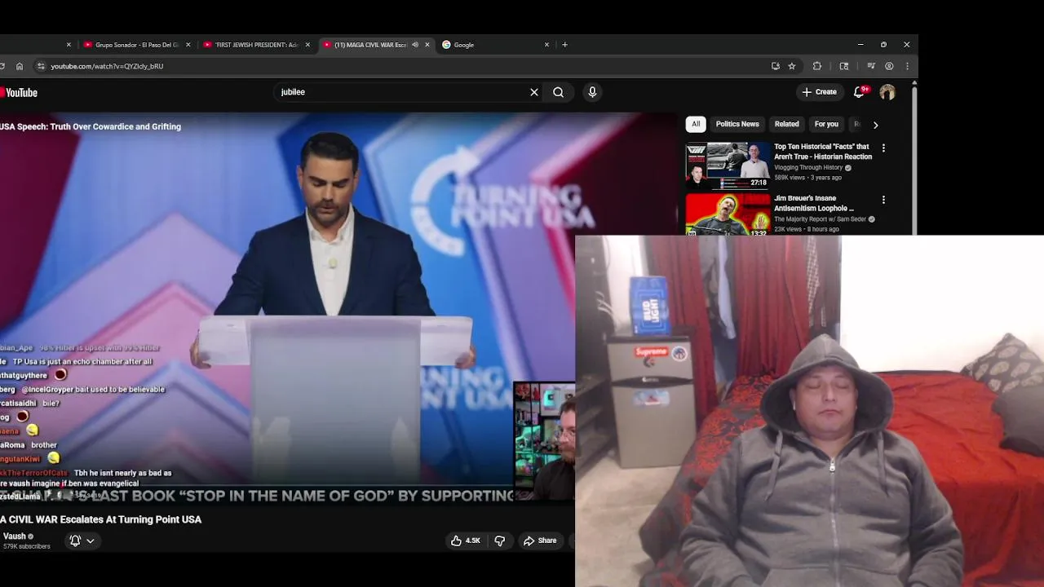View site information icon in address bar
This screenshot has height=587, width=1044.
(x=41, y=66)
